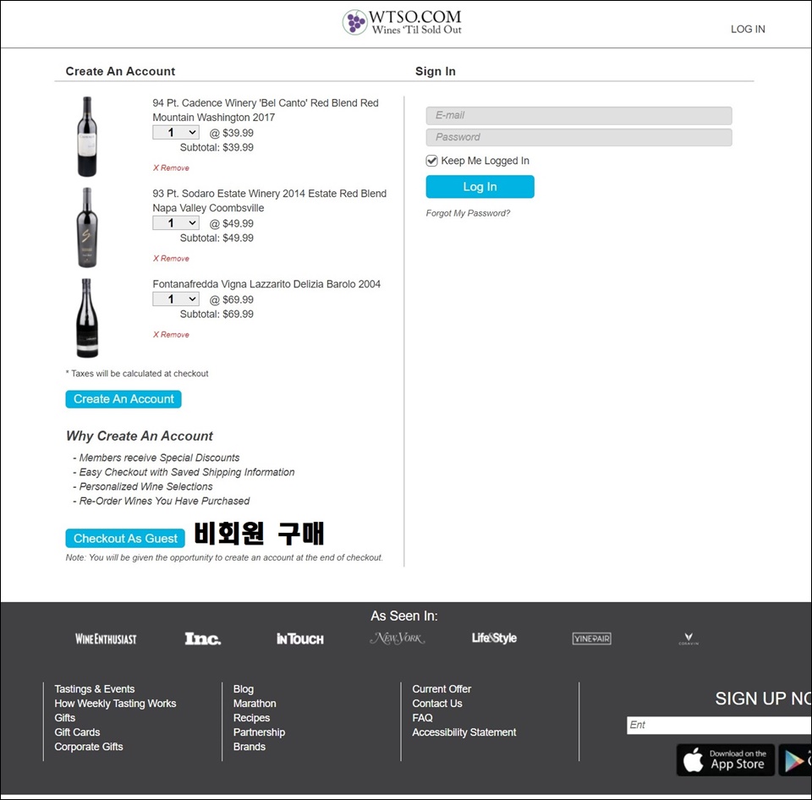Image resolution: width=812 pixels, height=800 pixels.
Task: Open the FAQ footer link
Action: pos(423,718)
